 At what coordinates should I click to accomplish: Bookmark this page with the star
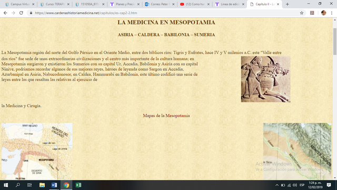pos(302,13)
